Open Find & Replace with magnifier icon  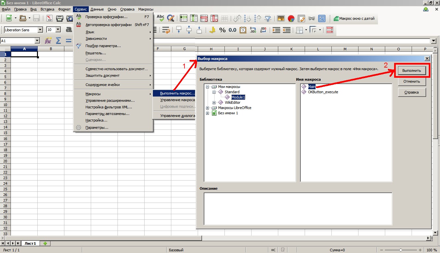click(171, 18)
